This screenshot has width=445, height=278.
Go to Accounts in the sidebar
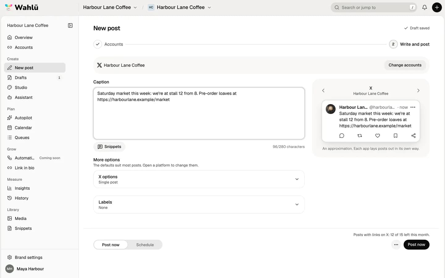click(35, 47)
